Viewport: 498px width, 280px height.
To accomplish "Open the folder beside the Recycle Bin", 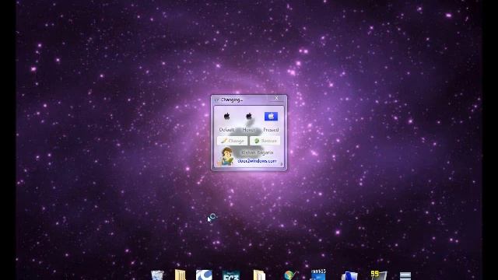I will 180,275.
